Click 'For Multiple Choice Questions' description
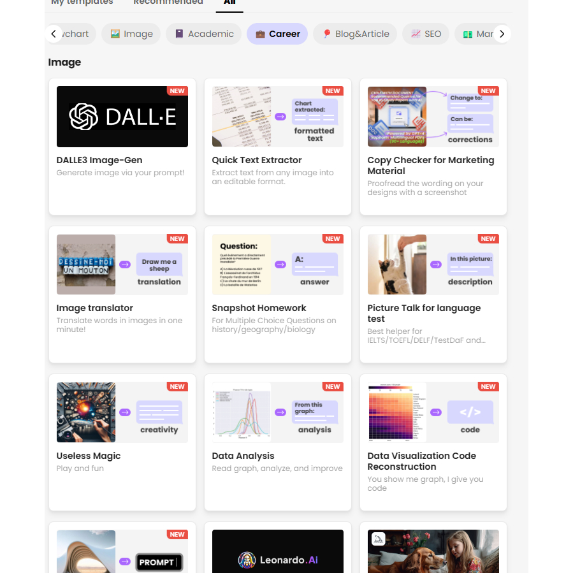This screenshot has width=573, height=573. (x=274, y=325)
